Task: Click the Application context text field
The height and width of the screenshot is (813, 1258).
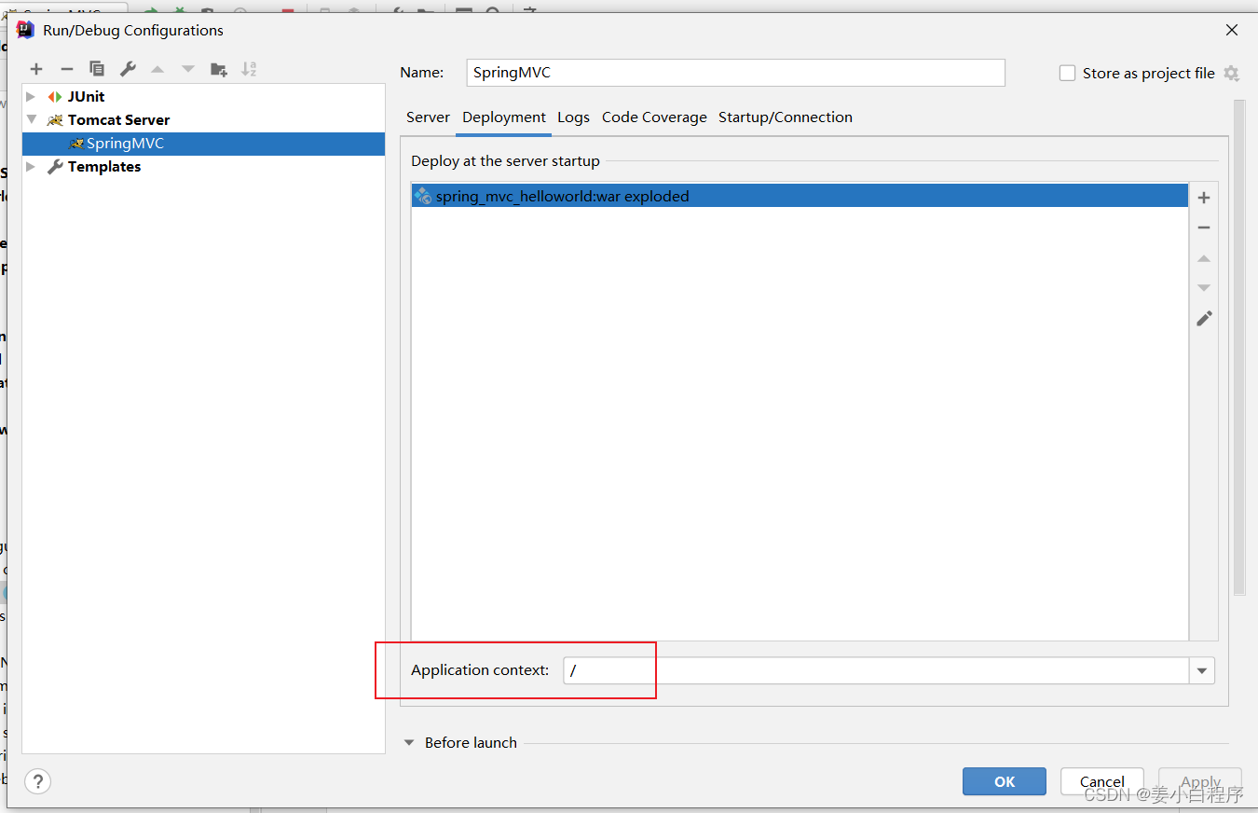Action: coord(876,670)
